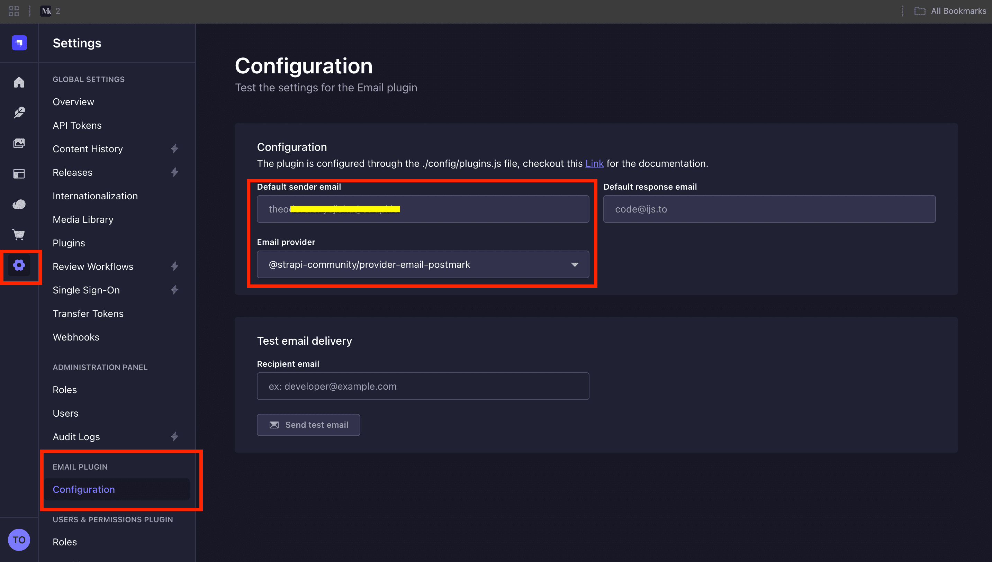Open the Webhooks settings item

click(76, 337)
